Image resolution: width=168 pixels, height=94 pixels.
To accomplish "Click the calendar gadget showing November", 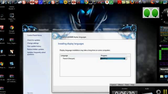I will pyautogui.click(x=164, y=70).
